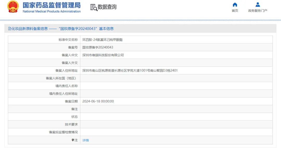
Task: Open the 详情 link
Action: tap(86, 140)
